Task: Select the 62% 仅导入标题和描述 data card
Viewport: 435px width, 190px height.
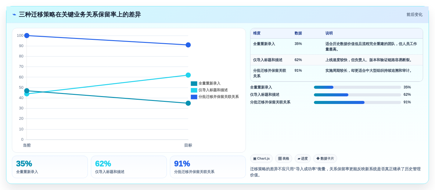Action: 129,167
